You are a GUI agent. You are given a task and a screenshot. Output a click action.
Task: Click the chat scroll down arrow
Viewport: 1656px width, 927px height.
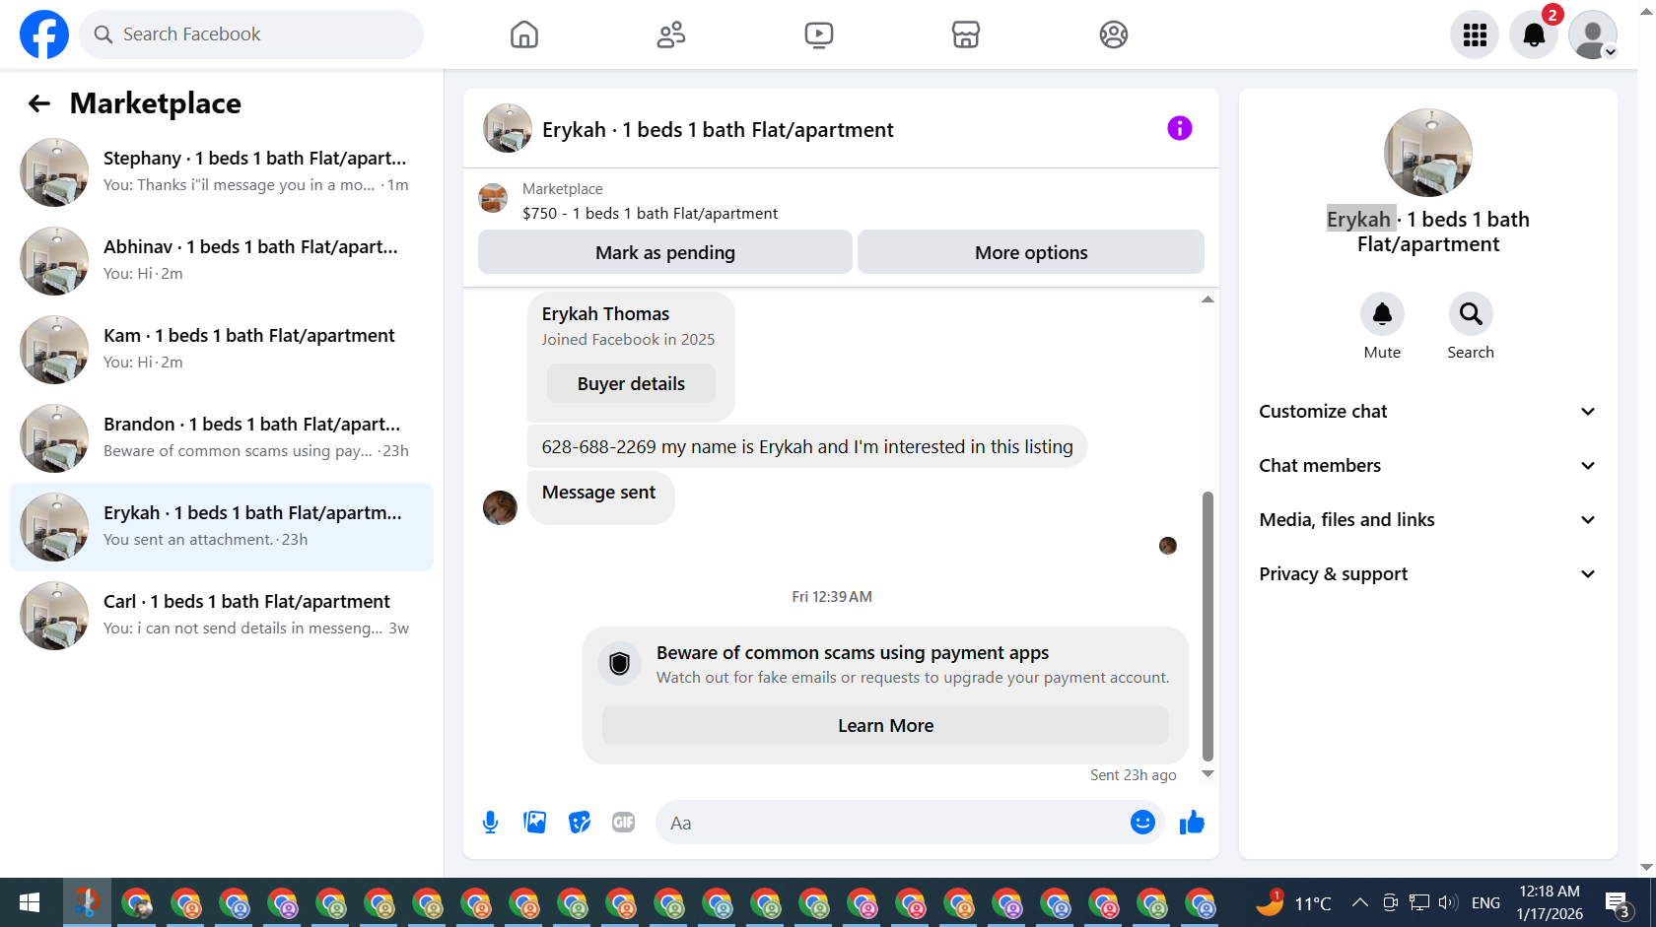(1207, 774)
